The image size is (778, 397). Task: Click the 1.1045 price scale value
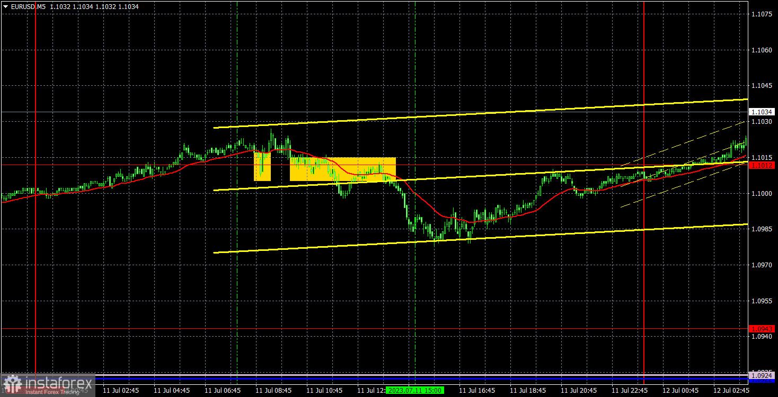pyautogui.click(x=762, y=86)
